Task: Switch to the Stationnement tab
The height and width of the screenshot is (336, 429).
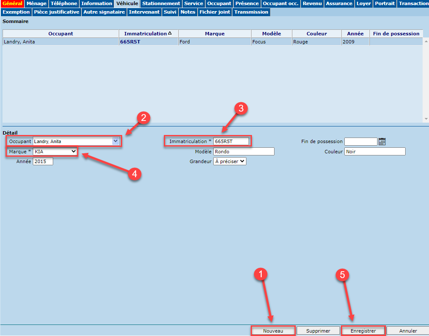Action: 161,3
